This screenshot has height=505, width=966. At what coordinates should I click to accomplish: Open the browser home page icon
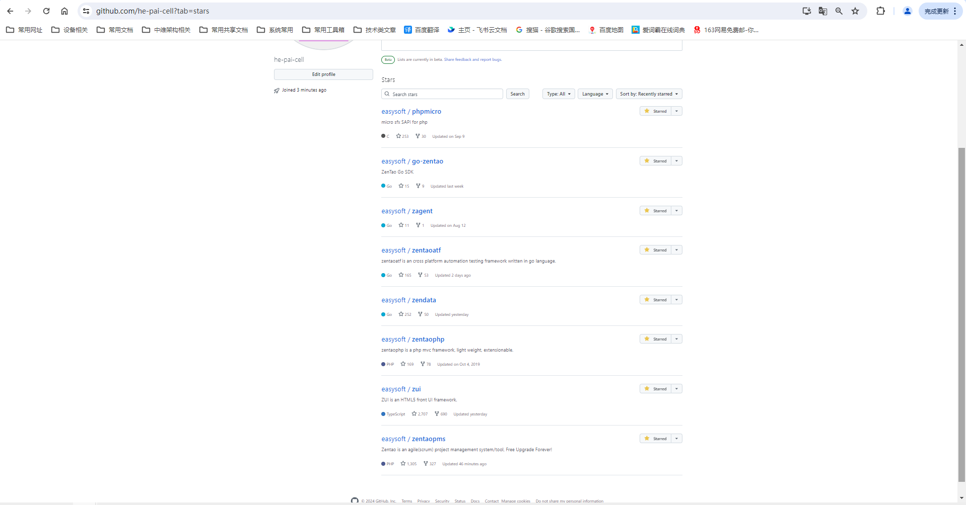[64, 11]
